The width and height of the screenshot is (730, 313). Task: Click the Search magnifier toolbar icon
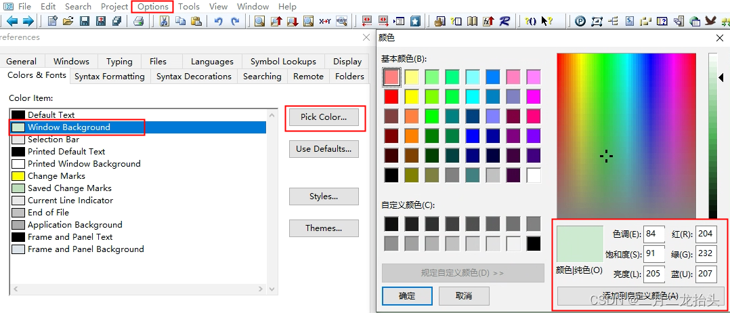(x=260, y=21)
